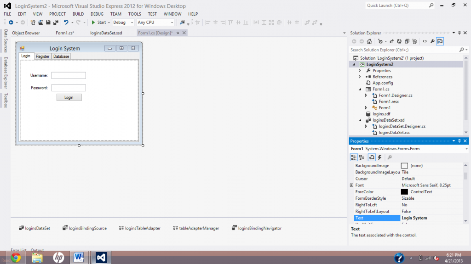Screen dimensions: 471x264
Task: Expand the Properties node in Solution Explorer
Action: [x=360, y=71]
